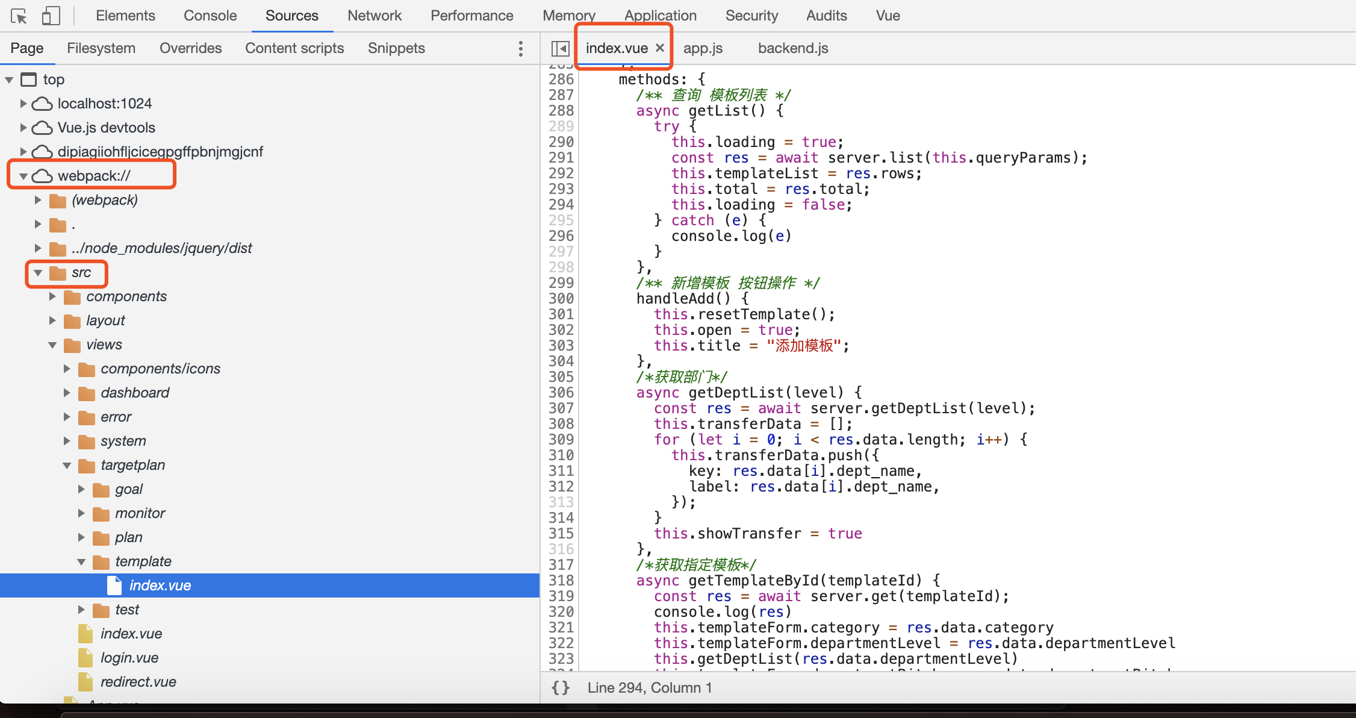1356x718 pixels.
Task: Click the components folder icon
Action: 72,297
